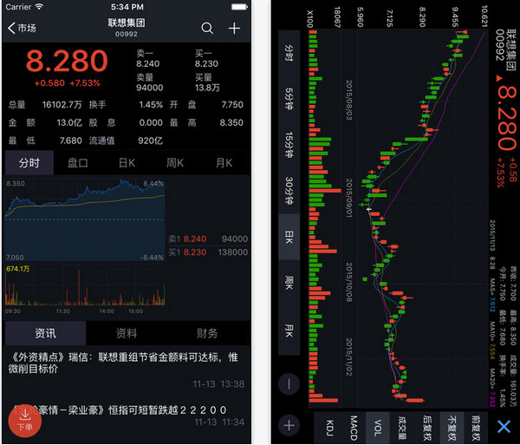Close the landscape chart with blue X

click(x=504, y=427)
